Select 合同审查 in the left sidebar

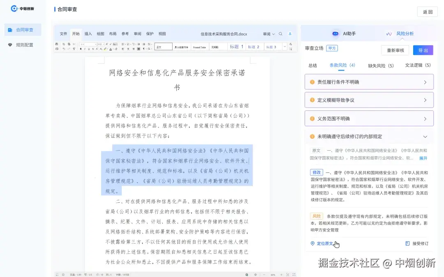[x=21, y=29]
